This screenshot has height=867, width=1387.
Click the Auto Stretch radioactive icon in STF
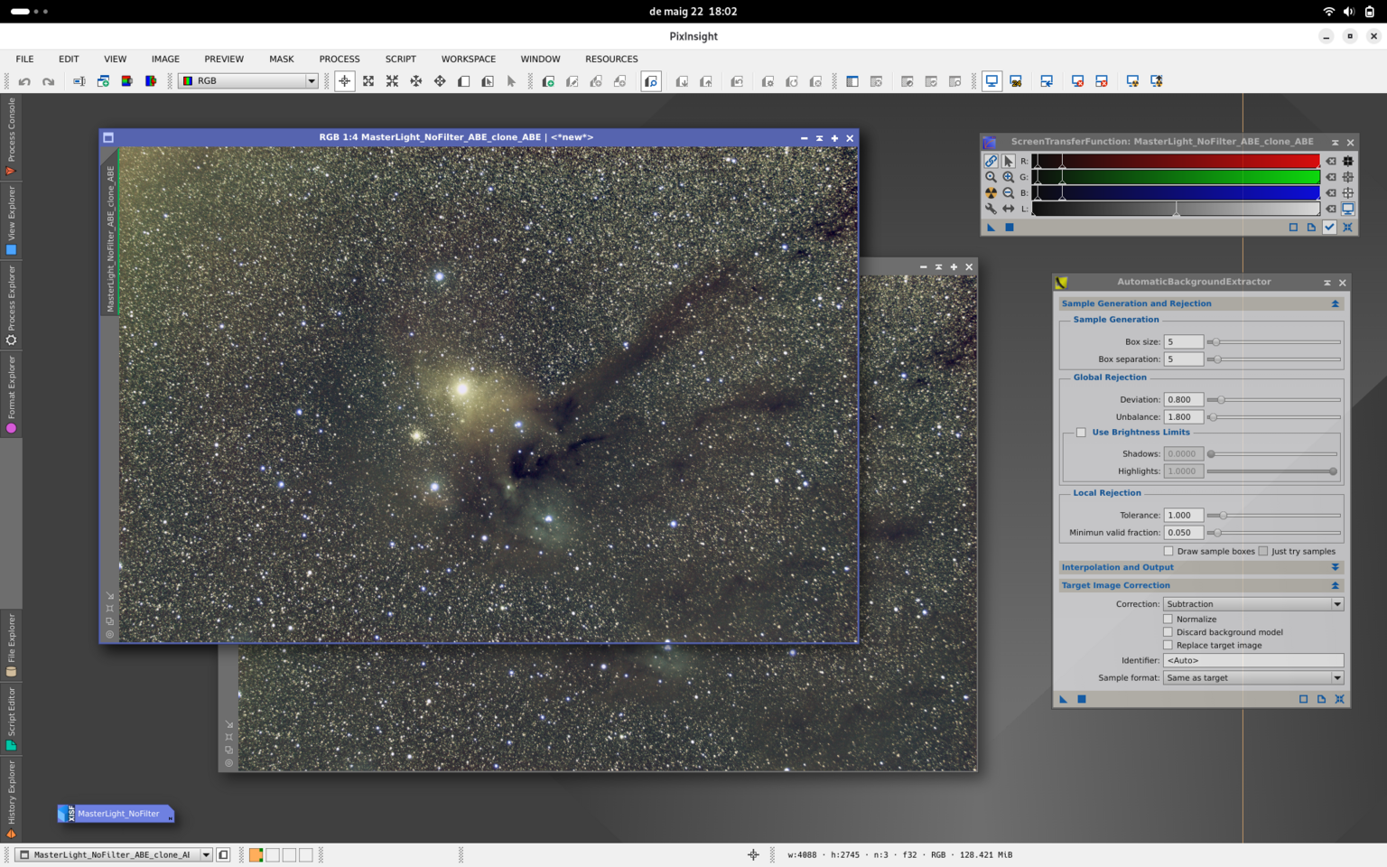(x=991, y=192)
